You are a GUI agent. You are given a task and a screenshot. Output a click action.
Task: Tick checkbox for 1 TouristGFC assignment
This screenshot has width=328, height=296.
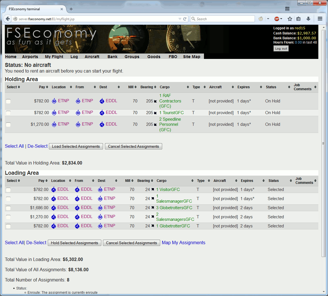(8, 113)
